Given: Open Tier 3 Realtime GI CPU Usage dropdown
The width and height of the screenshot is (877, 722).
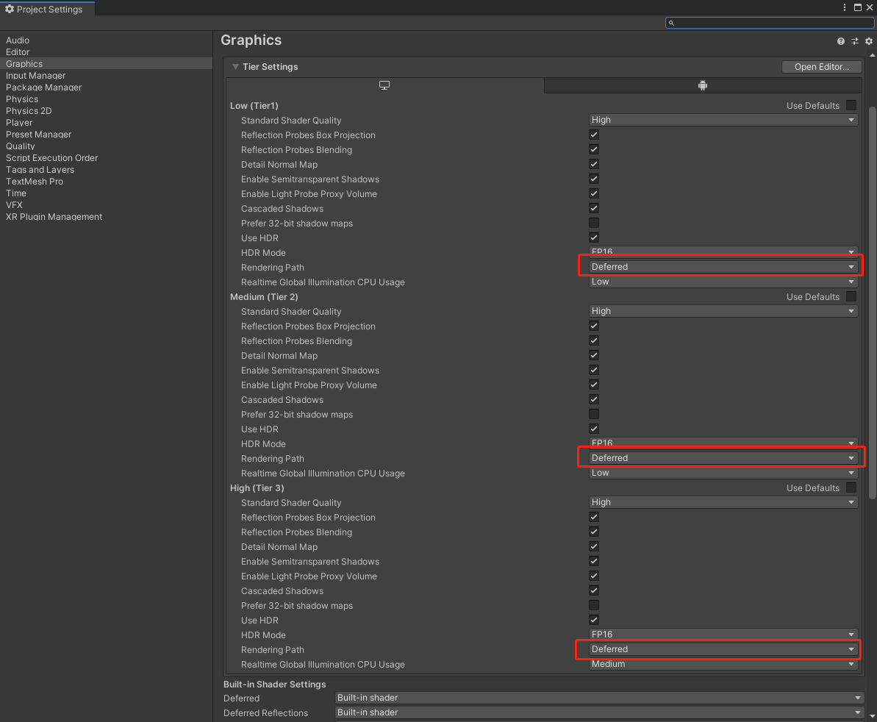Looking at the screenshot, I should (x=723, y=664).
